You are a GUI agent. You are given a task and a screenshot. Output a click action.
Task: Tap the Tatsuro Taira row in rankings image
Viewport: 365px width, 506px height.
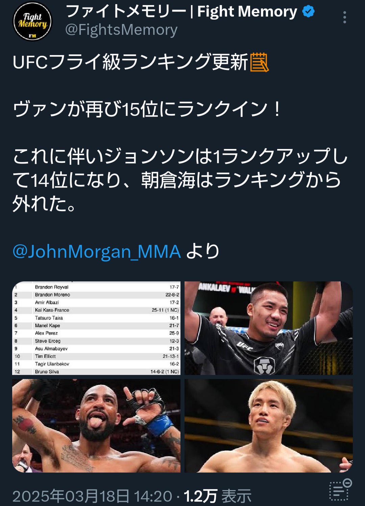(96, 318)
